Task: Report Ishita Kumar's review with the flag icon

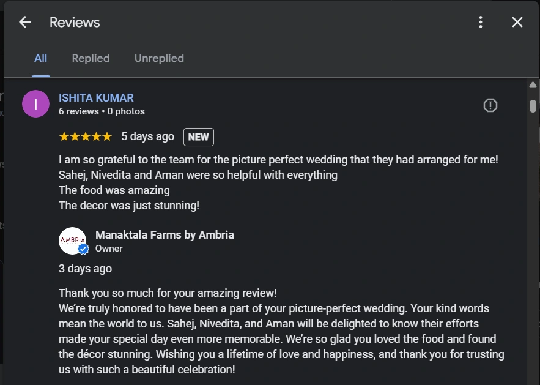Action: pos(490,105)
